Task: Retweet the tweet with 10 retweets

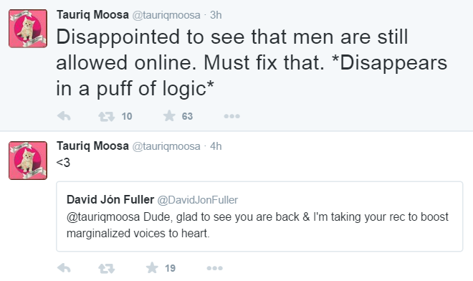Action: 107,116
